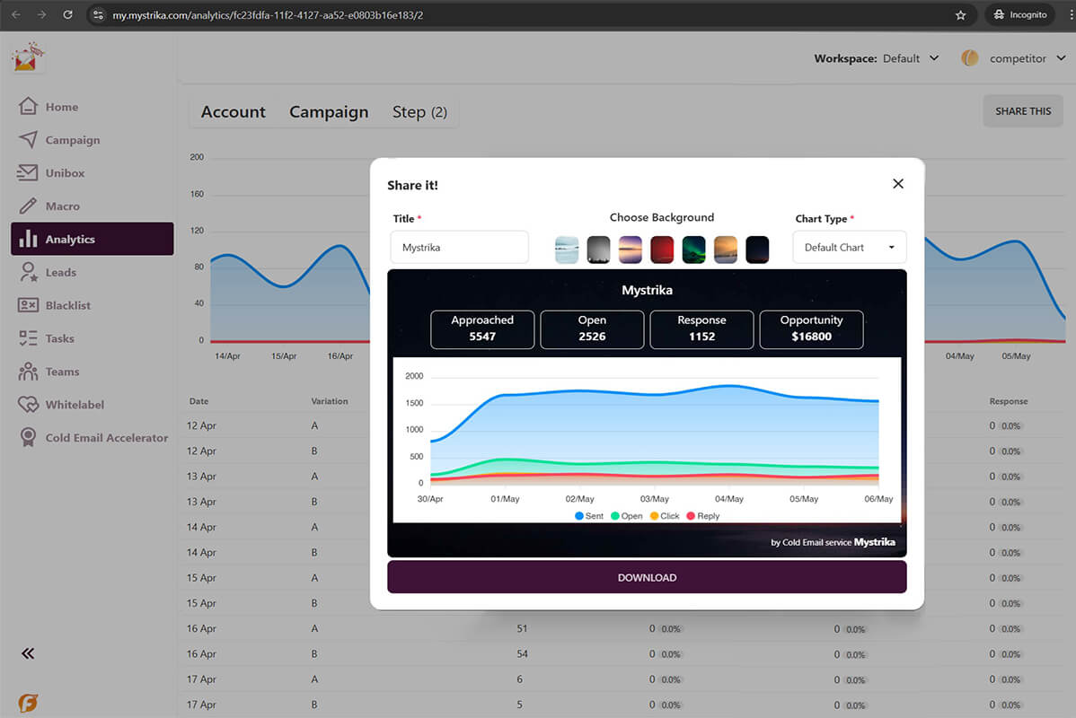
Task: Open the Chart Type dropdown
Action: pos(849,248)
